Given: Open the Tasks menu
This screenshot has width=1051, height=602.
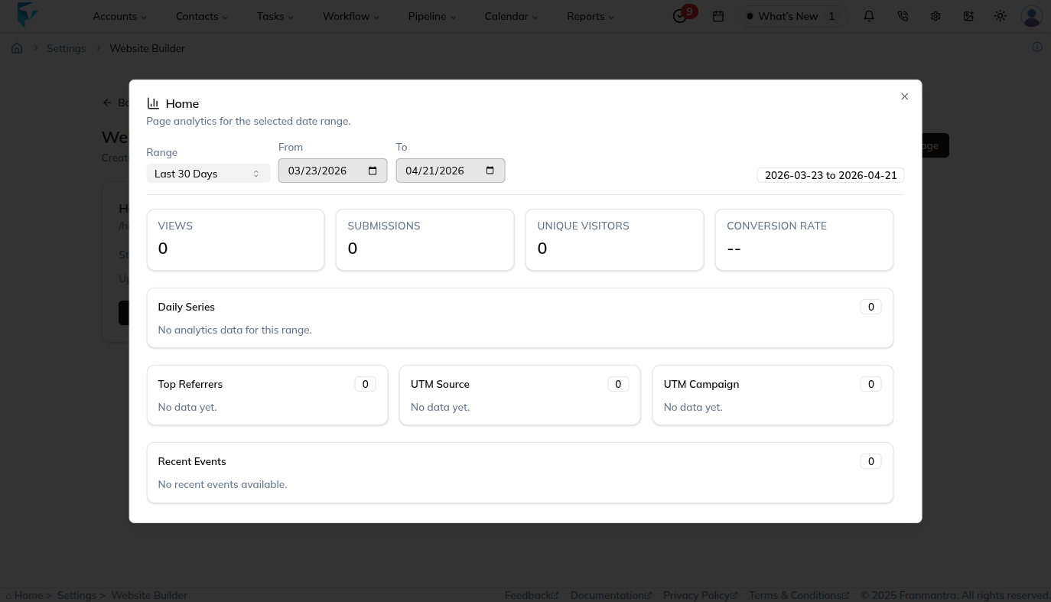Looking at the screenshot, I should tap(275, 16).
